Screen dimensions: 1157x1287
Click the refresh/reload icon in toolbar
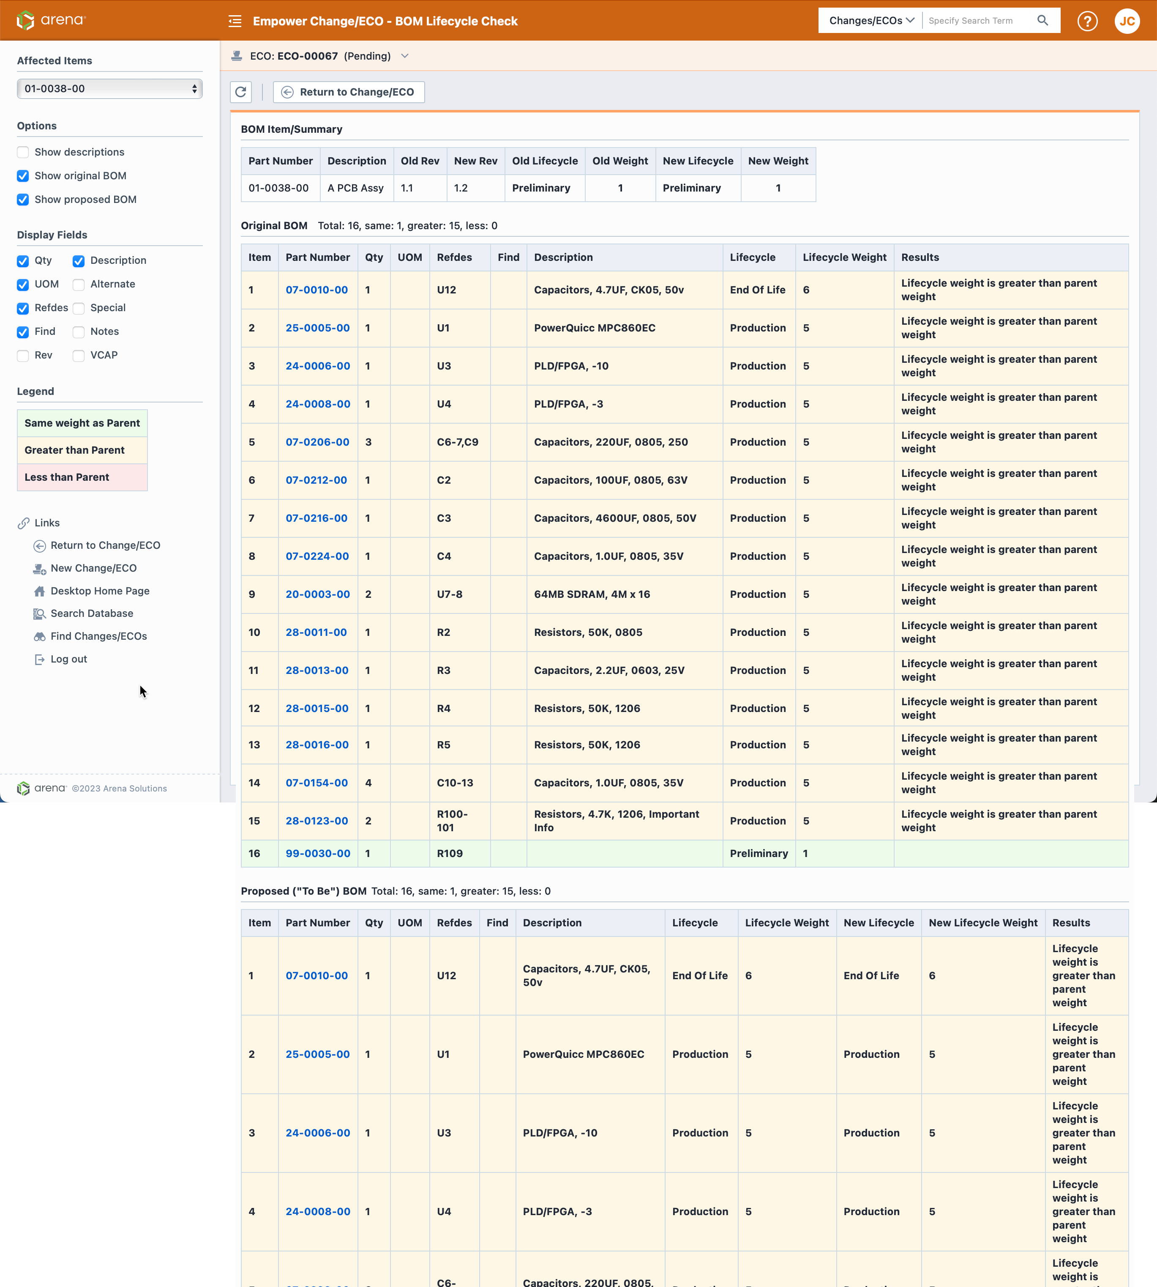click(241, 92)
